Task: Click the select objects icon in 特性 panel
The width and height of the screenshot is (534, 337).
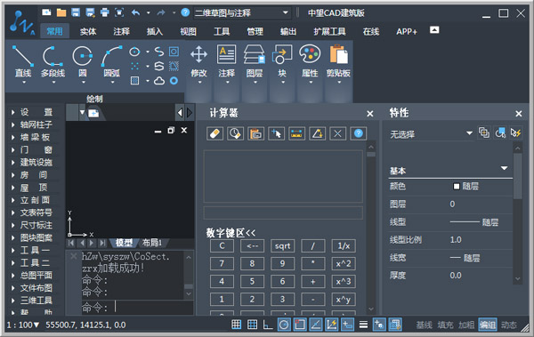Action: coord(500,132)
